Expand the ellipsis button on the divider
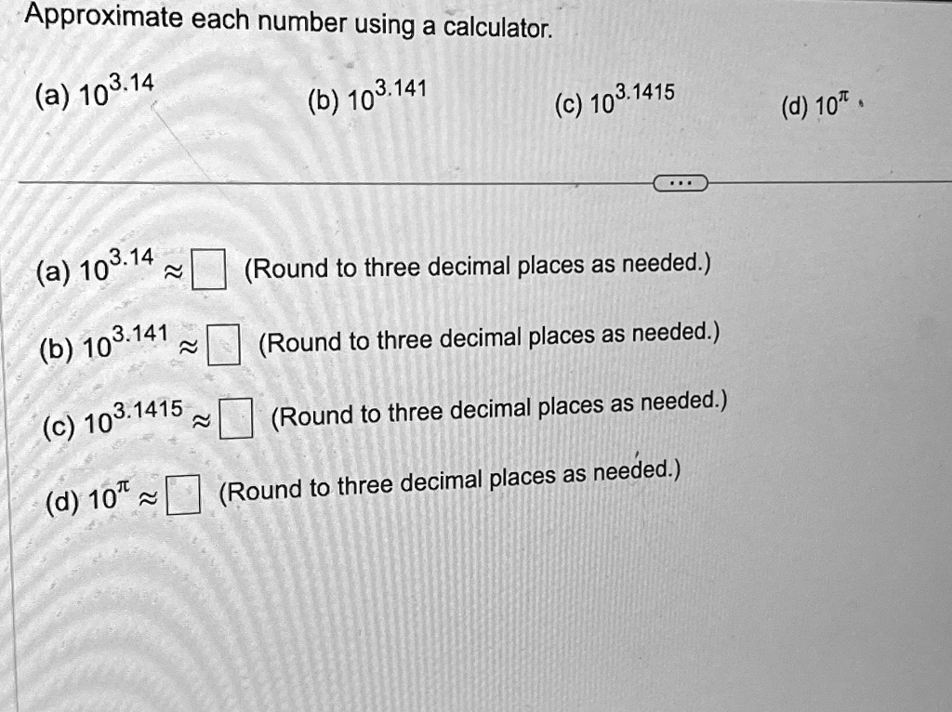The image size is (952, 712). [680, 183]
